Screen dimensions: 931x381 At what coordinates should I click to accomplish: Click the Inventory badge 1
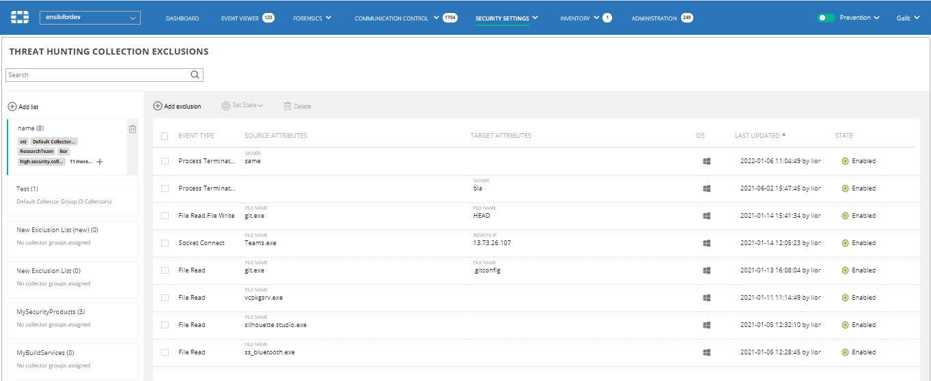607,18
